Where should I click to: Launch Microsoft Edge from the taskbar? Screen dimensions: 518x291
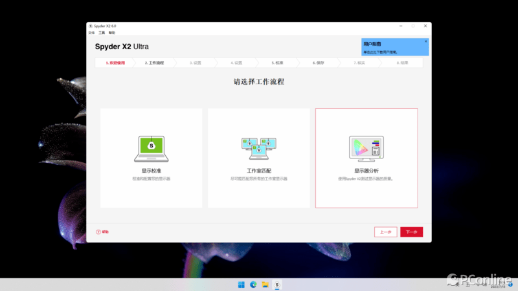click(x=253, y=284)
